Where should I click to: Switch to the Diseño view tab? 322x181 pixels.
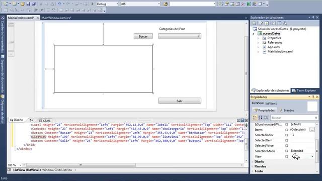click(17, 120)
